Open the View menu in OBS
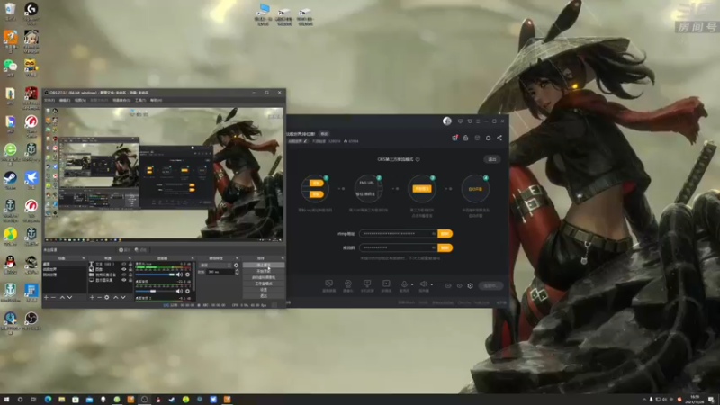 click(x=80, y=100)
